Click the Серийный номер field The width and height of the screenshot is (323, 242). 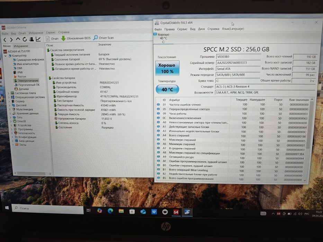point(238,63)
